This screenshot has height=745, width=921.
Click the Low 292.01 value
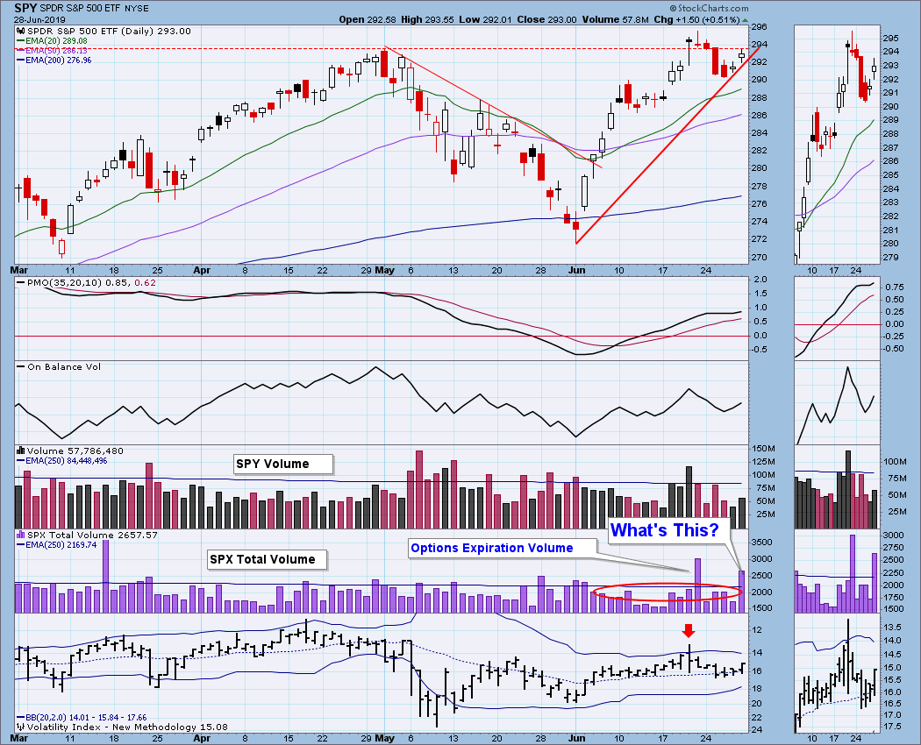(486, 19)
